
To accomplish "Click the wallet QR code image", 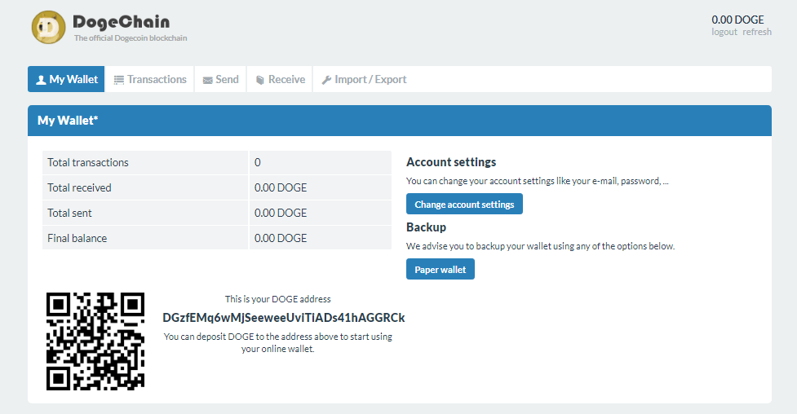I will point(95,341).
